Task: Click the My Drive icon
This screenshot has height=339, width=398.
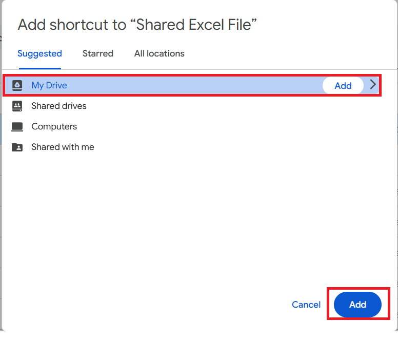Action: click(17, 85)
